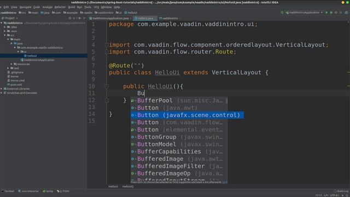Collapse the vaddinintro project root node

[x=2, y=23]
